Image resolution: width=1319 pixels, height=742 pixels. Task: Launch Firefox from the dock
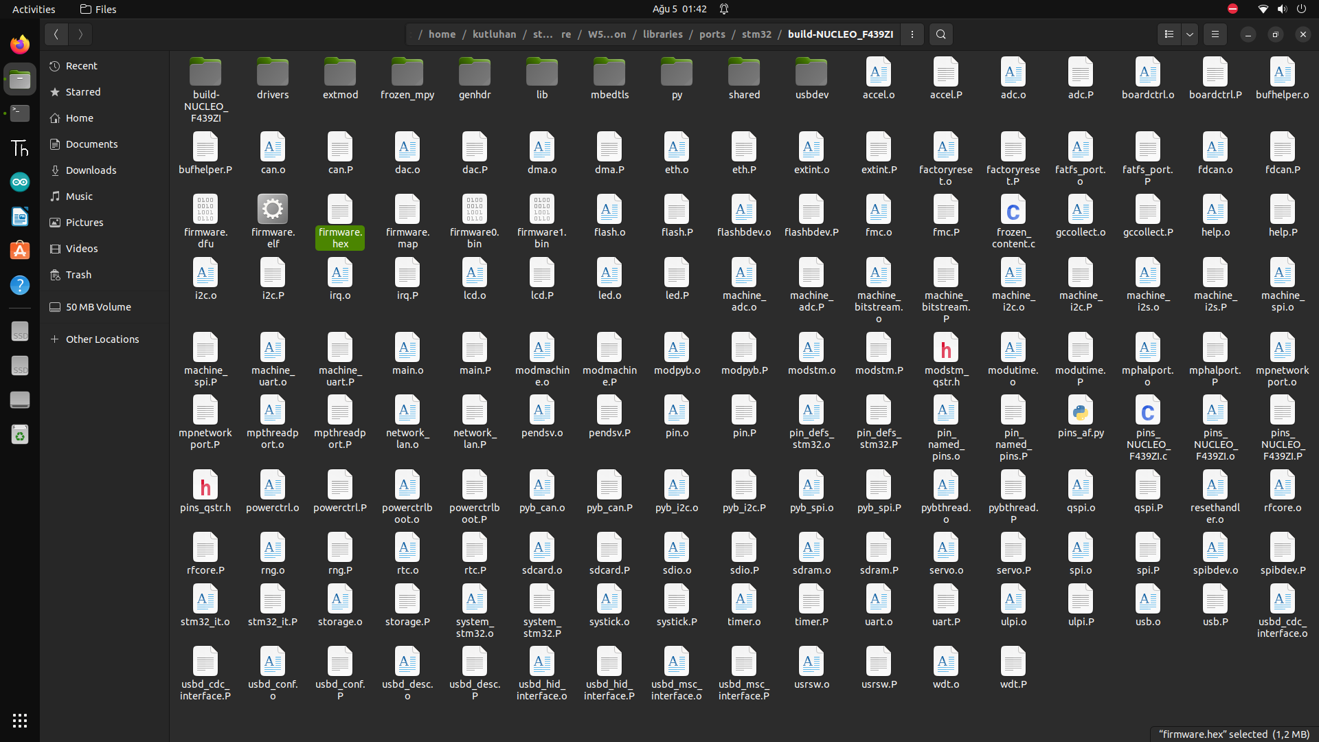[19, 44]
